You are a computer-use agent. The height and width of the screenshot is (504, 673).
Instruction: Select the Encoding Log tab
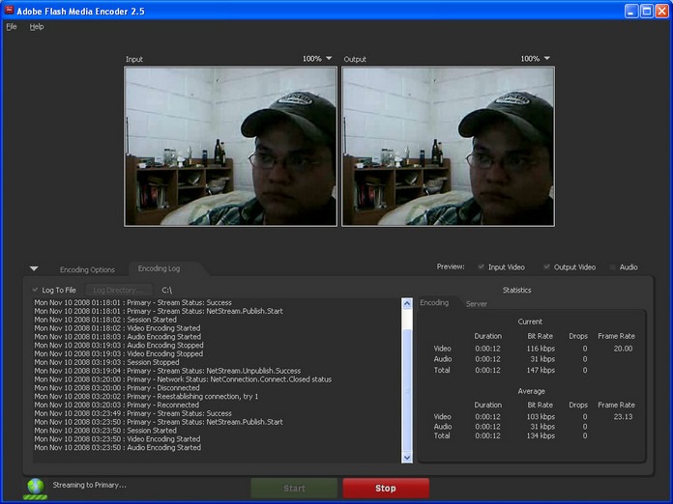tap(159, 268)
